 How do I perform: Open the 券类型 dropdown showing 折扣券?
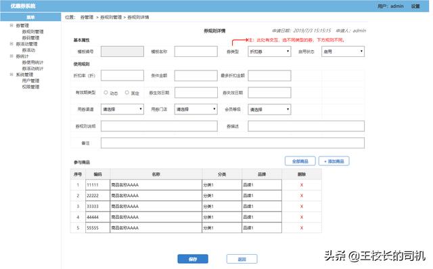point(269,51)
